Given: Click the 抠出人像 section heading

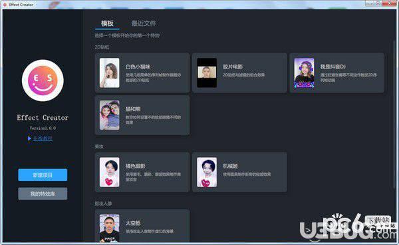Looking at the screenshot, I should (x=103, y=204).
